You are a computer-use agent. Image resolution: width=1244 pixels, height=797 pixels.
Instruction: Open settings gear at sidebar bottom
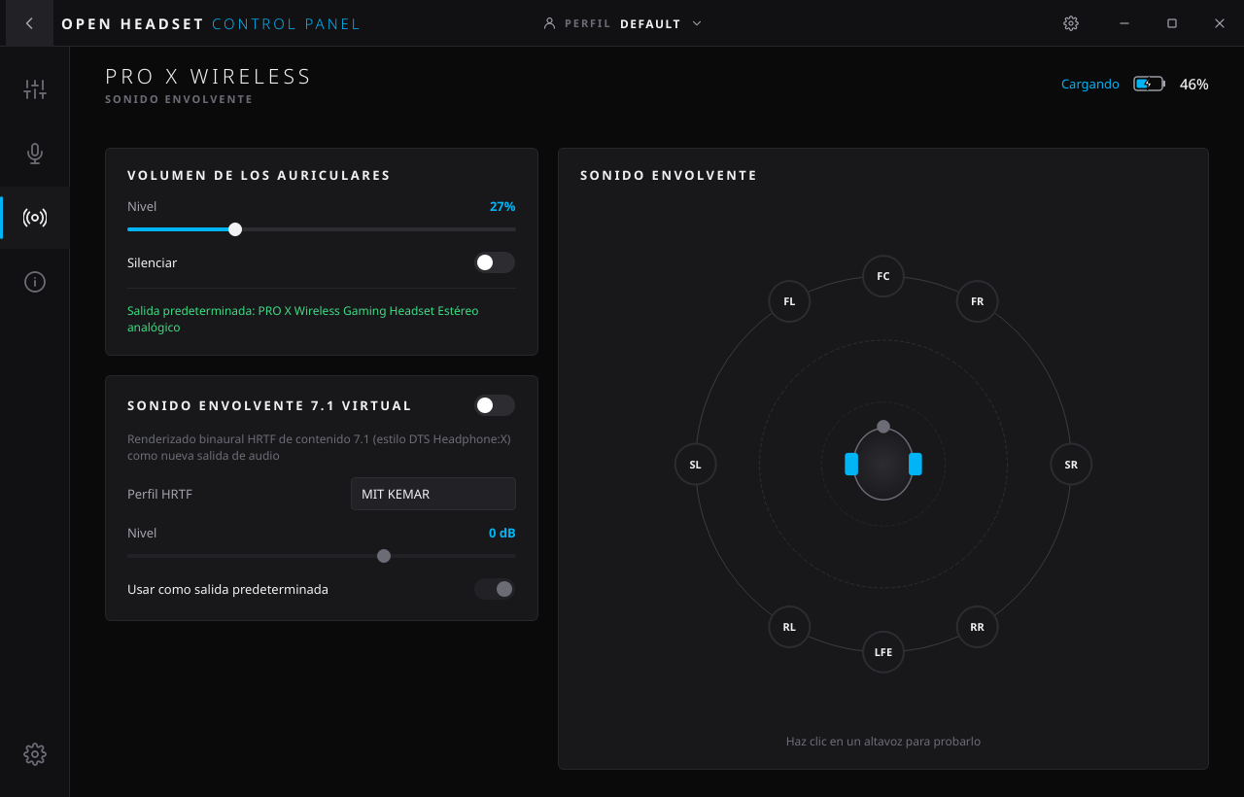point(35,754)
